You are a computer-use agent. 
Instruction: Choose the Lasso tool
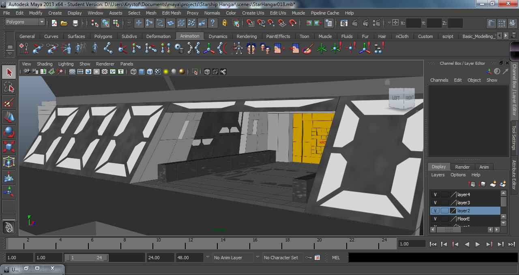pyautogui.click(x=9, y=87)
